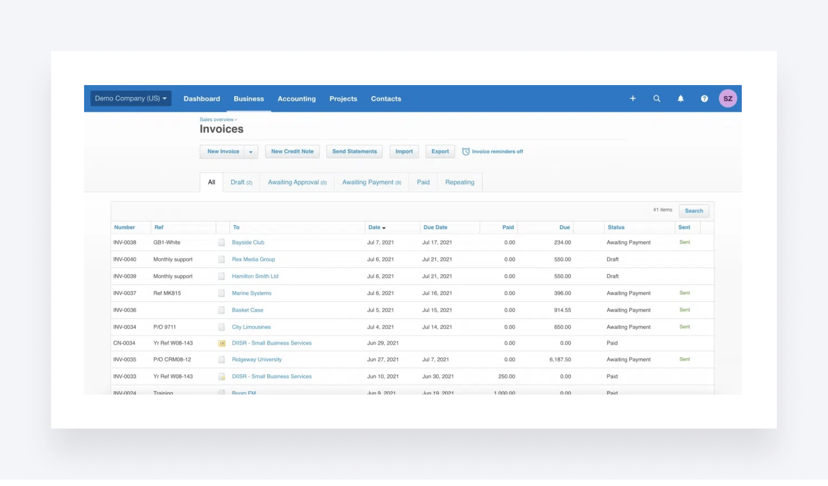Click document icon in Basket Case row

[221, 310]
